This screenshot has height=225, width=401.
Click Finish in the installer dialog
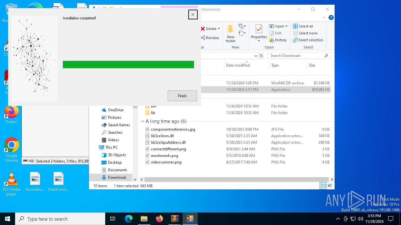point(182,96)
